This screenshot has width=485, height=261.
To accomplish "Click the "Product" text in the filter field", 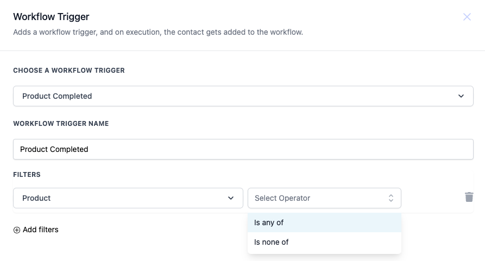I will tap(36, 198).
